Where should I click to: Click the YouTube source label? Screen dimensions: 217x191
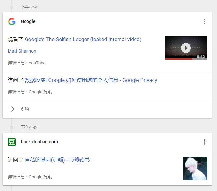pos(37,63)
